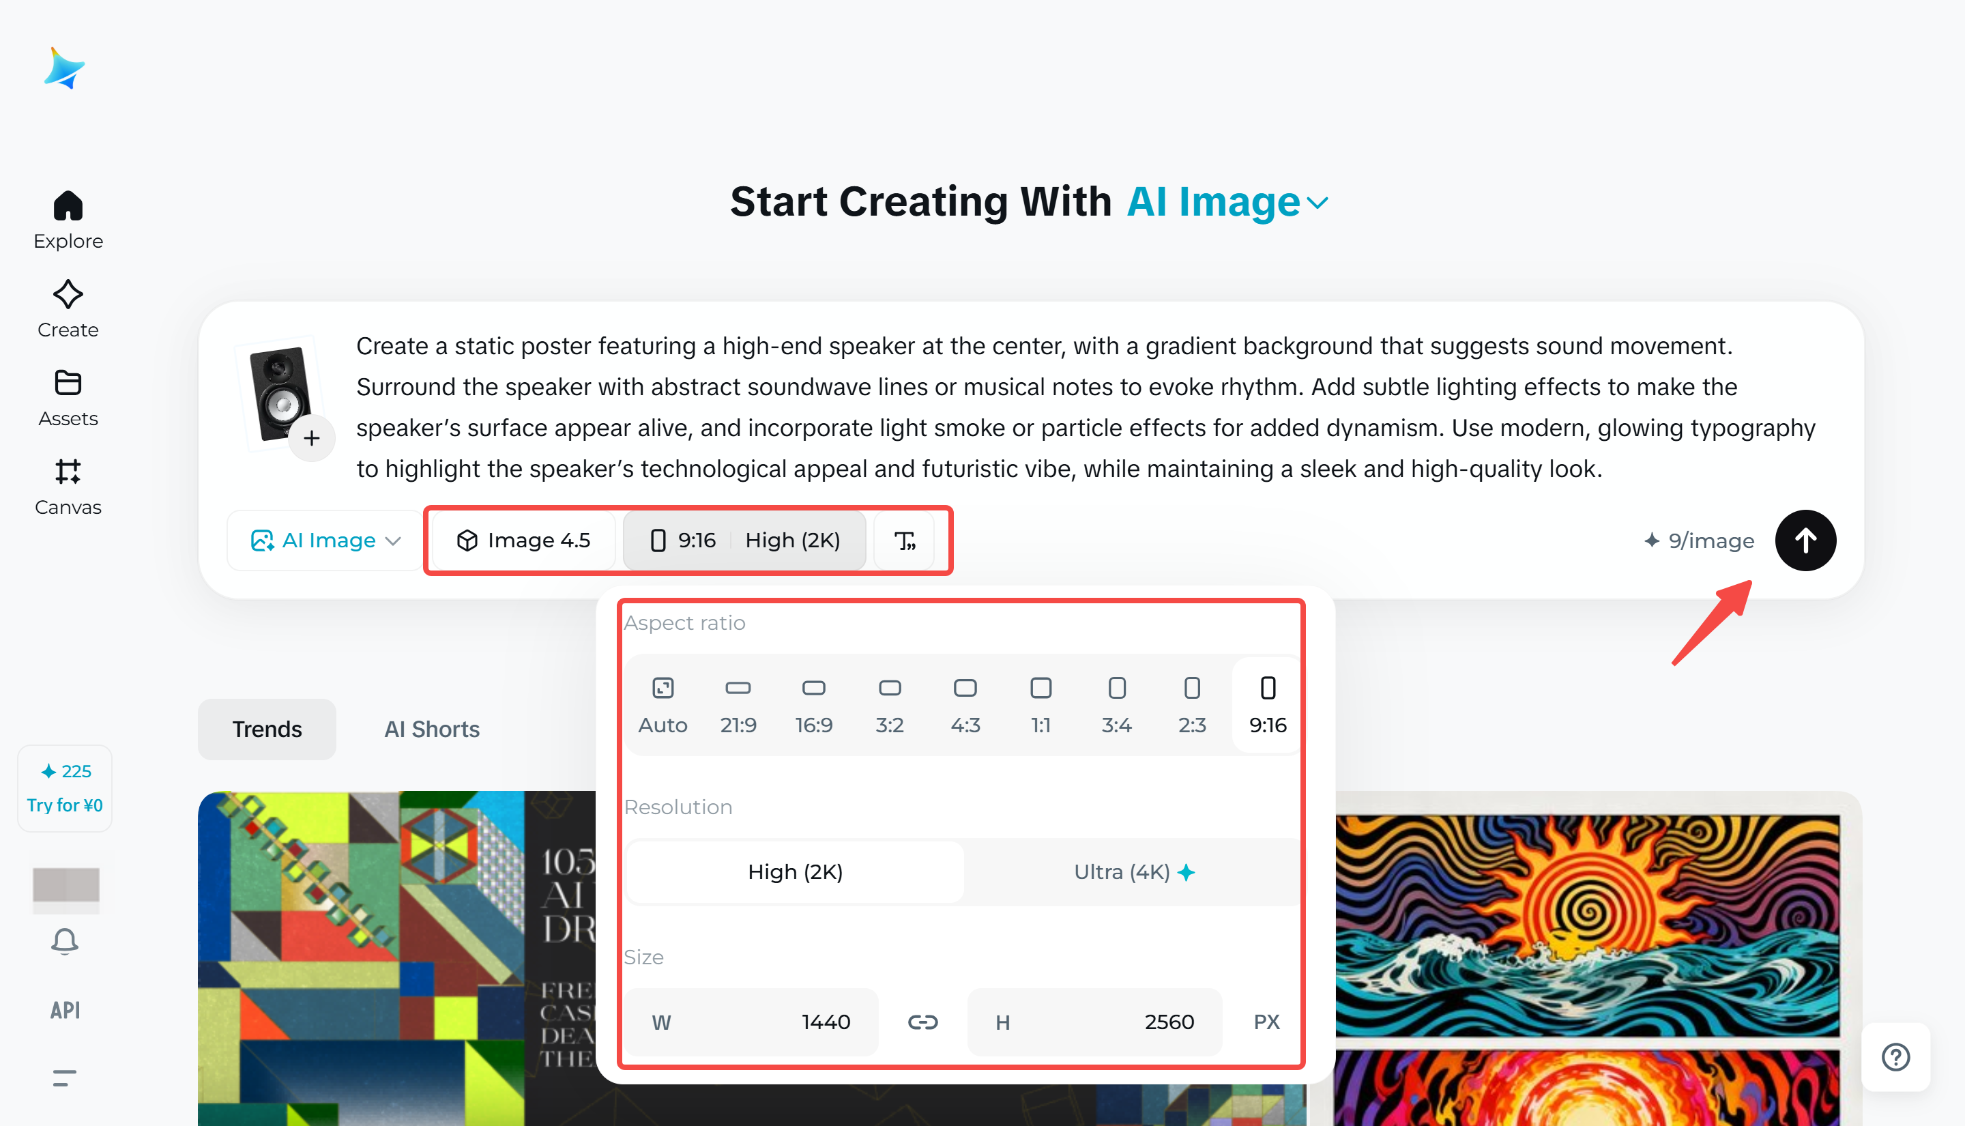This screenshot has width=1965, height=1126.
Task: Expand the AI Image heading chevron
Action: [1318, 203]
